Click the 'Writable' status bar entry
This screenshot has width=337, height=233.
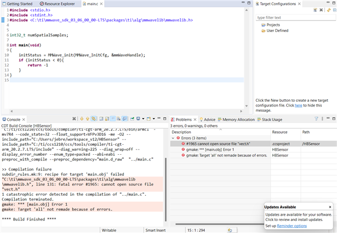click(x=109, y=230)
